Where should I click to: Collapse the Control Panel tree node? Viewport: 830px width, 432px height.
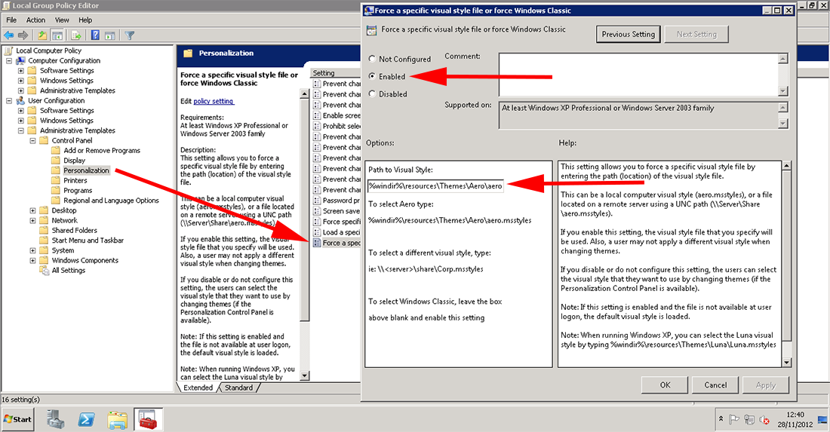(x=32, y=141)
